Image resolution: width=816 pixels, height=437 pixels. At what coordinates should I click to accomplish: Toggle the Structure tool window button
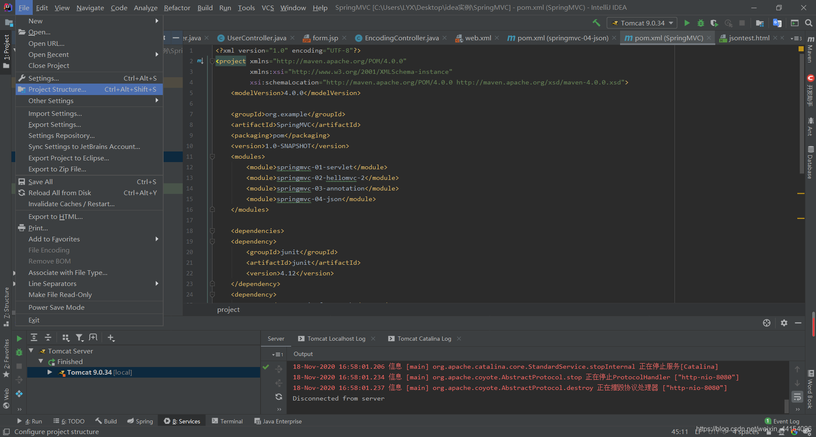[x=6, y=306]
